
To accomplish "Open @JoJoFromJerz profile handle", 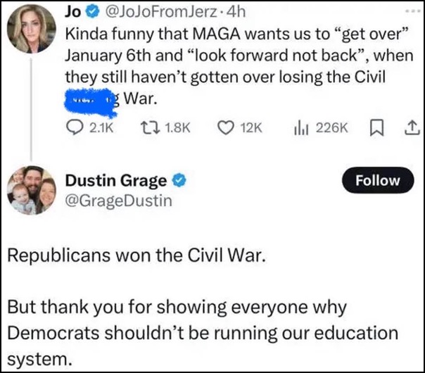I will click(160, 12).
